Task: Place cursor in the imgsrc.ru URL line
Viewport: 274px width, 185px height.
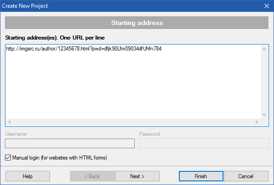Action: tap(84, 49)
